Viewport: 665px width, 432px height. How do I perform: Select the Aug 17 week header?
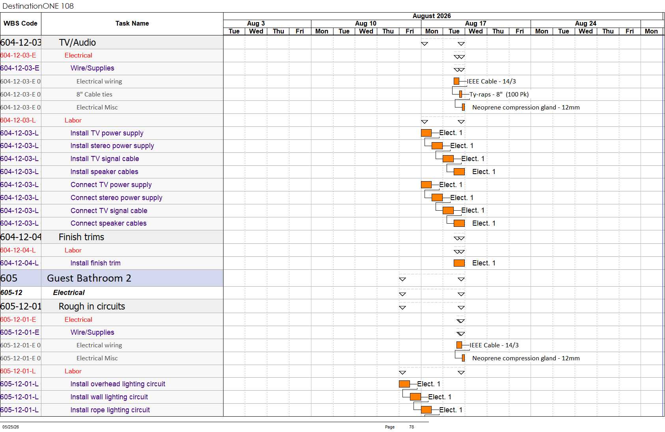pos(476,24)
